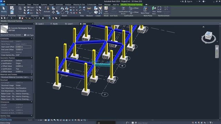Close the {3D} view tab
Image resolution: width=221 pixels, height=124 pixels.
point(93,24)
